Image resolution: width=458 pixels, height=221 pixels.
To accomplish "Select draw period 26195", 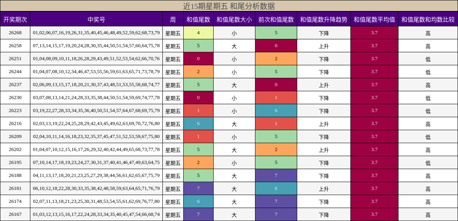I will pyautogui.click(x=15, y=162).
